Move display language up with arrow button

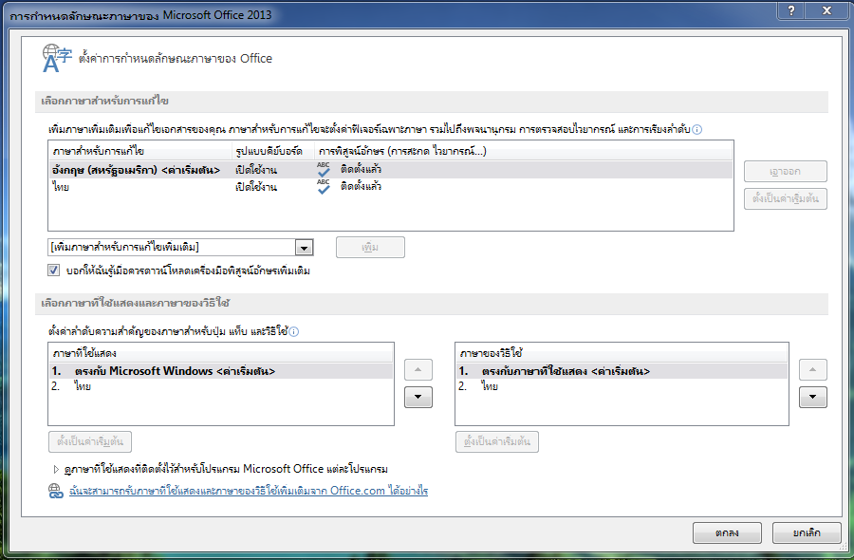tap(418, 370)
